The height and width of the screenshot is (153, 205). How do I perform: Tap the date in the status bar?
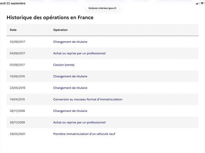tap(13, 3)
